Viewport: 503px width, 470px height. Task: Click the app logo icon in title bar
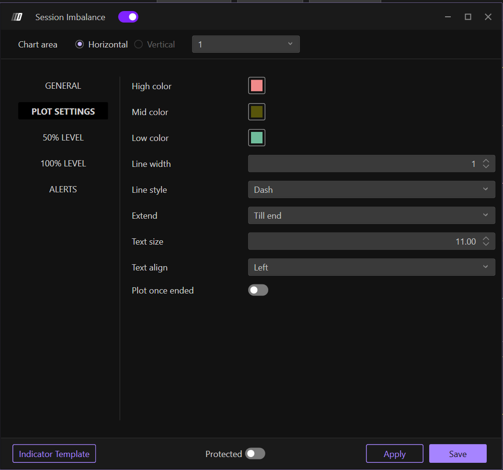point(17,17)
